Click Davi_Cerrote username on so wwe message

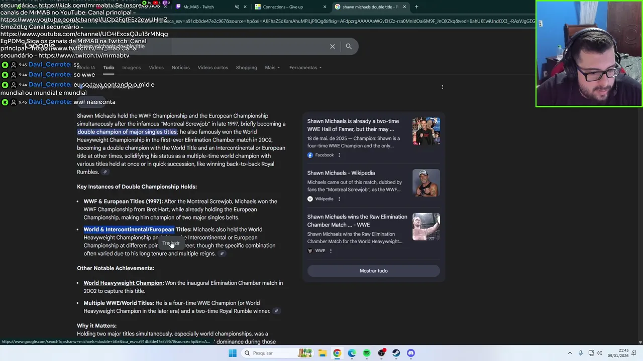click(50, 75)
